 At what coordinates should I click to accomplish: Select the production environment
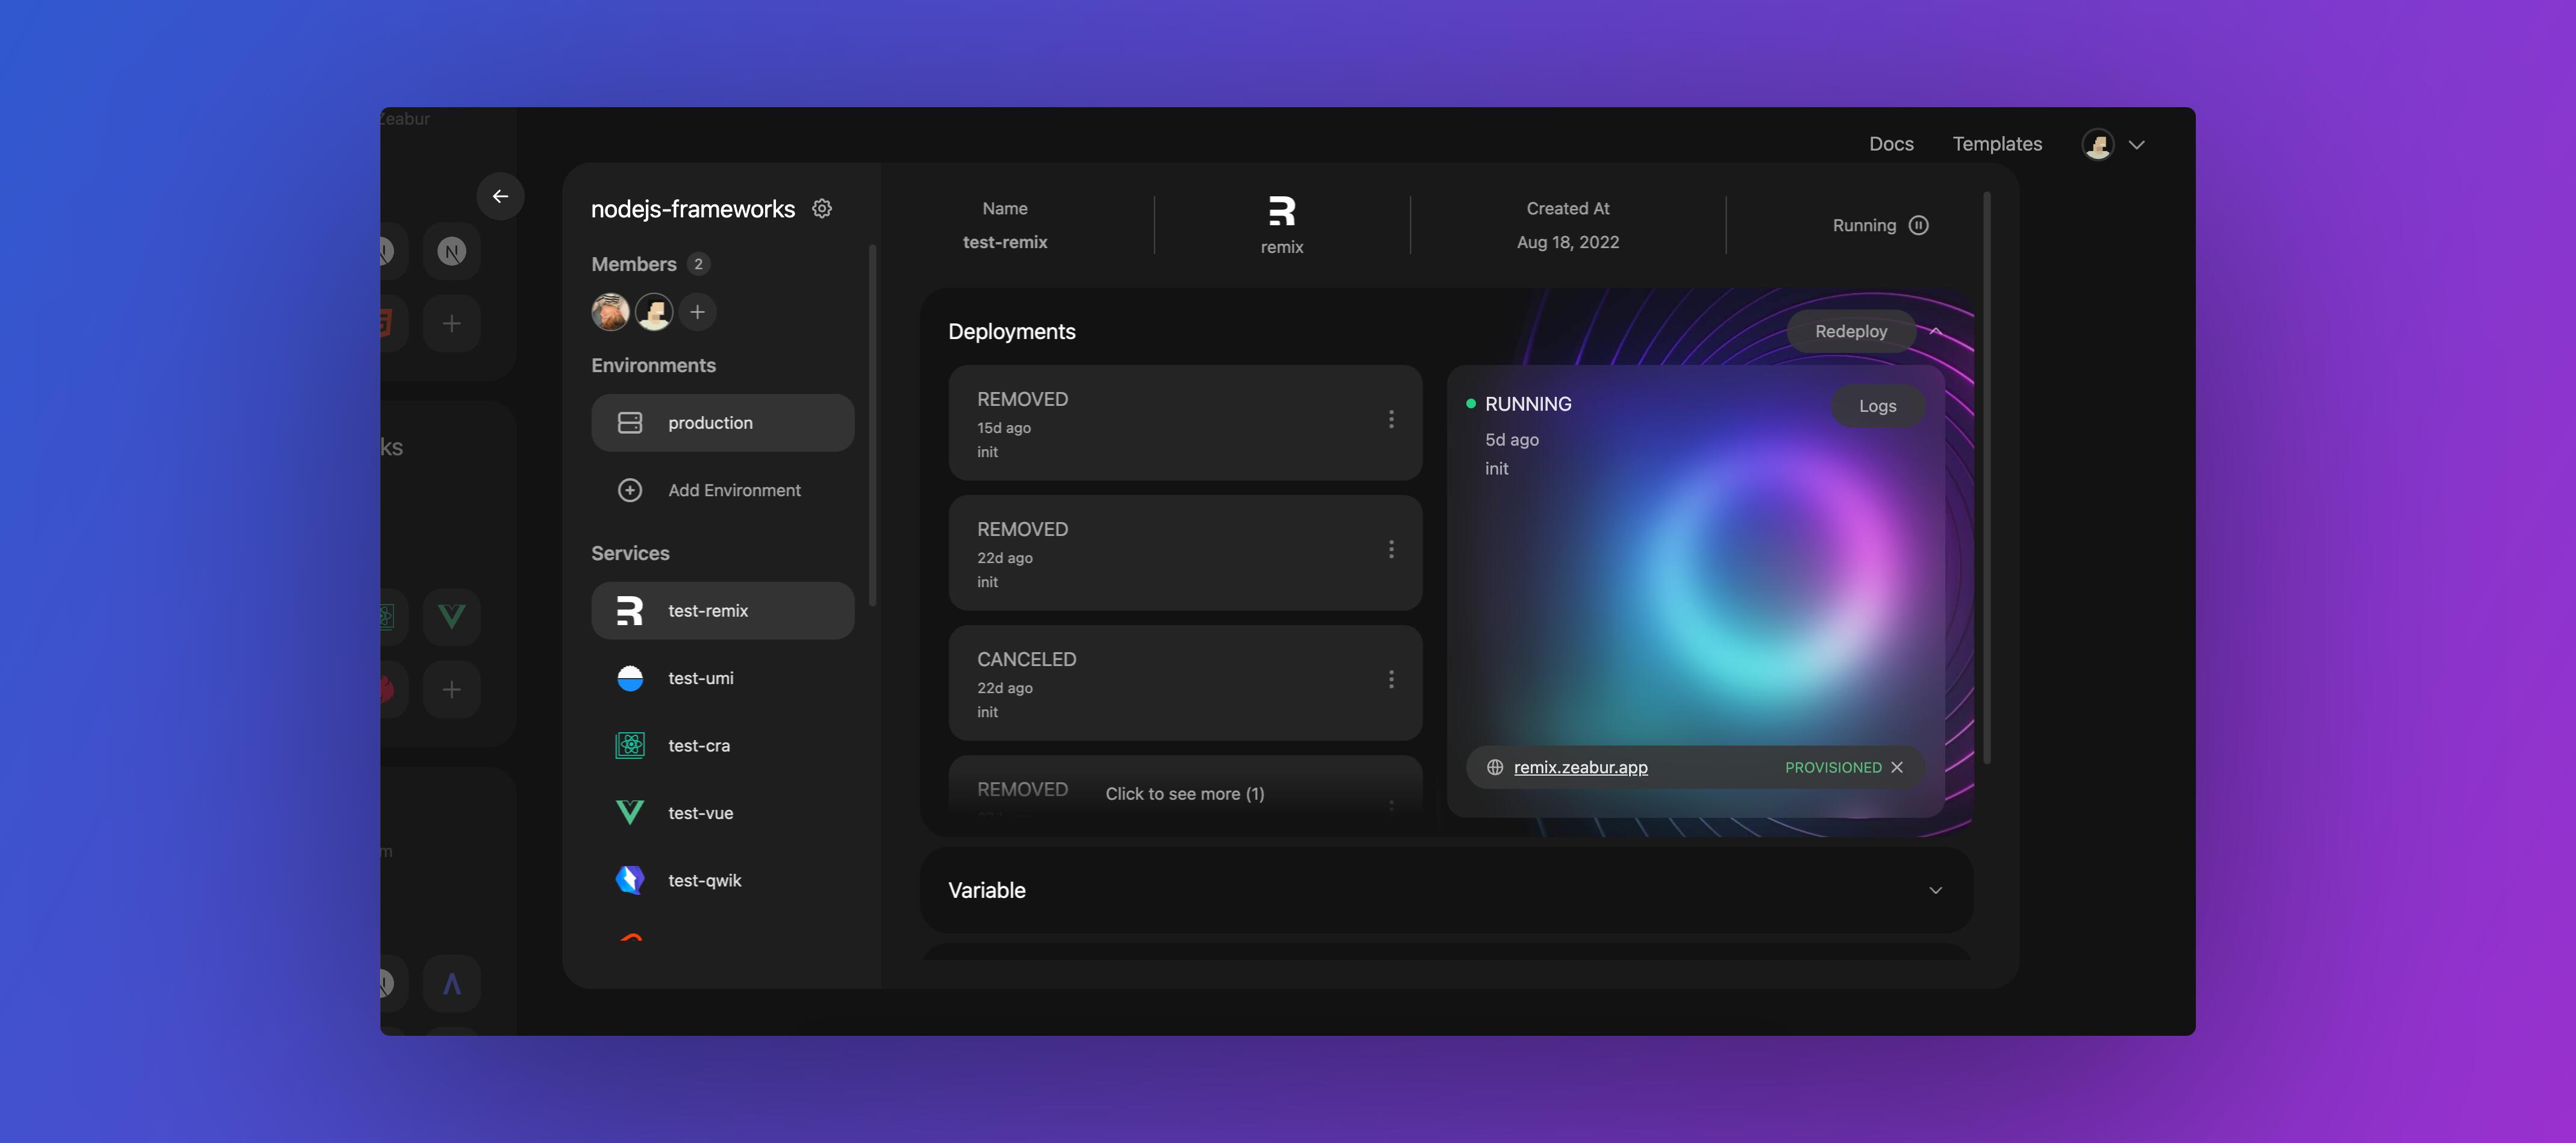(722, 423)
